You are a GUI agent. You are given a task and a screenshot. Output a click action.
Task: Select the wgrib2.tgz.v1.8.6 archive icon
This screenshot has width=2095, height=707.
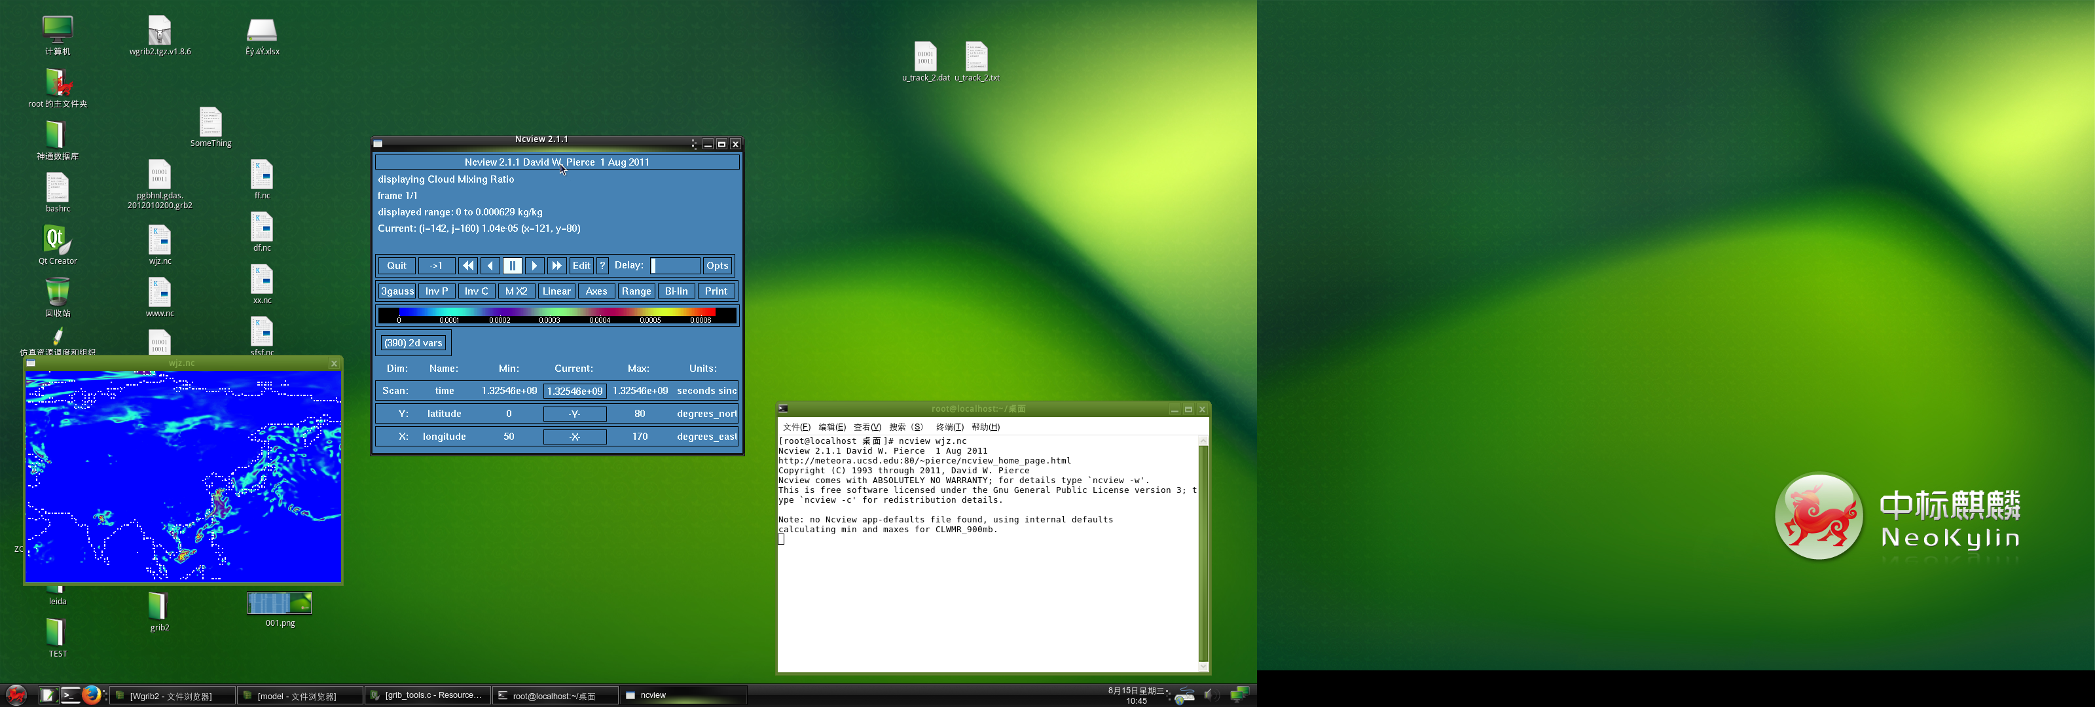(160, 36)
